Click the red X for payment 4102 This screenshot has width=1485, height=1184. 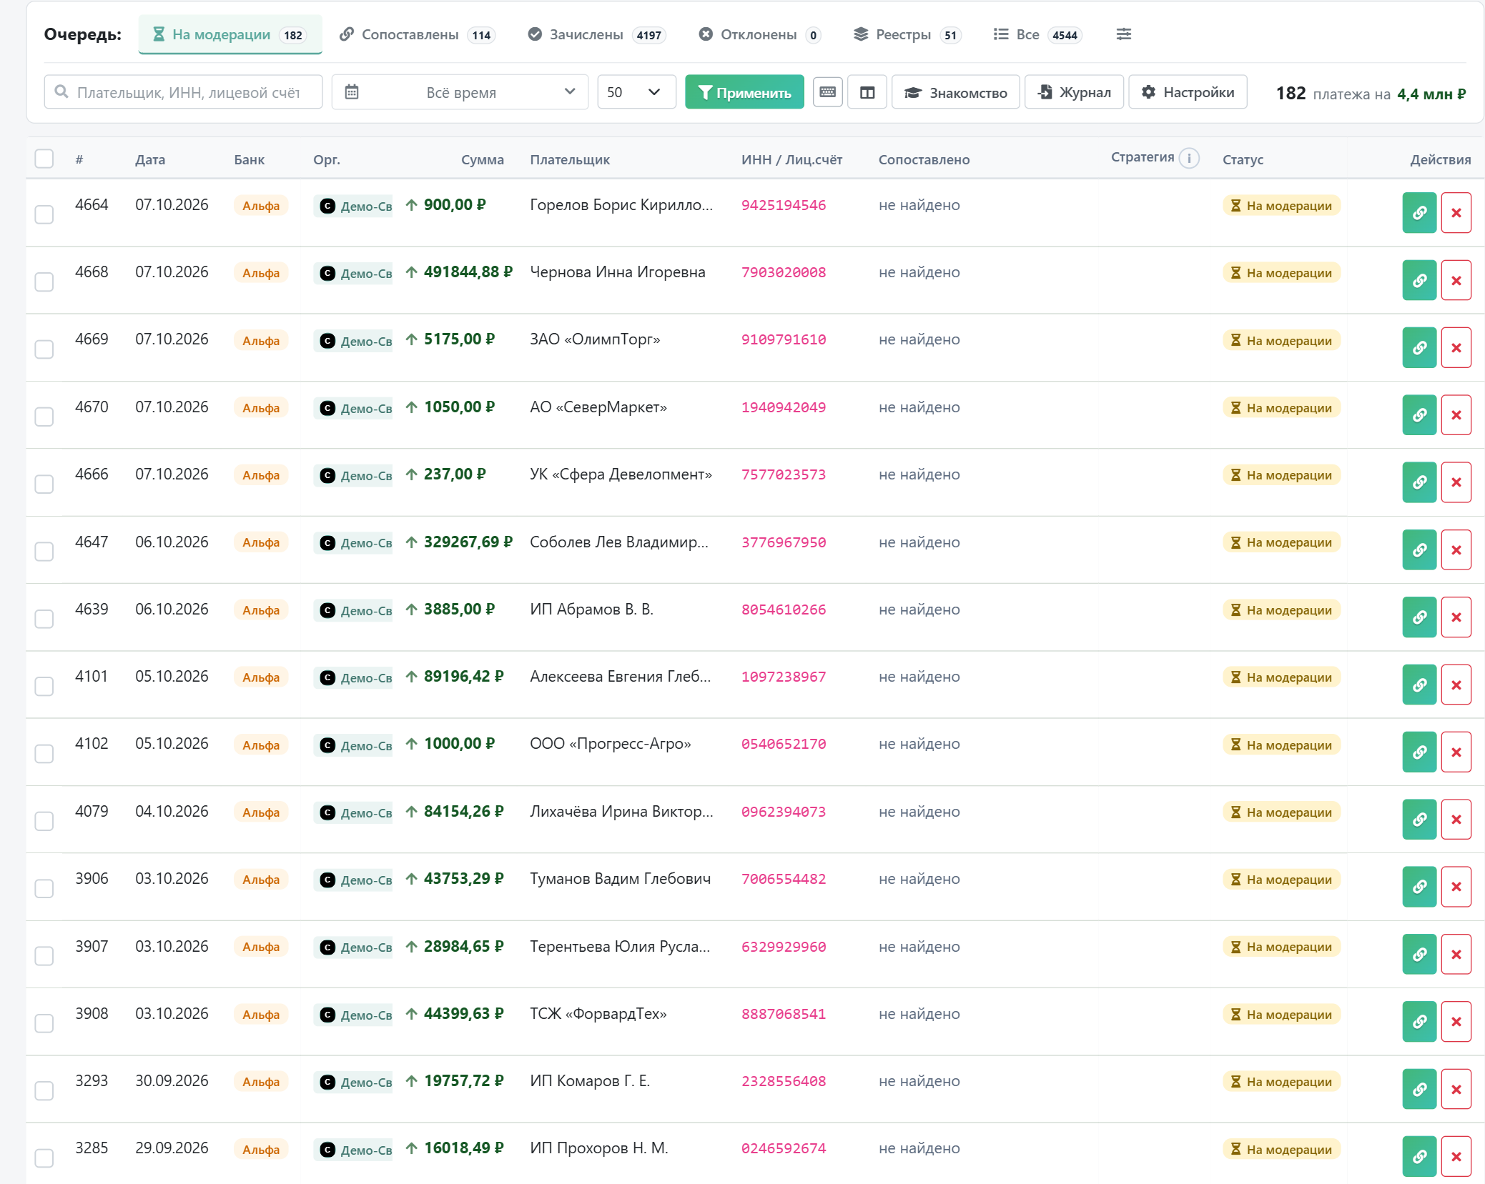pos(1456,752)
